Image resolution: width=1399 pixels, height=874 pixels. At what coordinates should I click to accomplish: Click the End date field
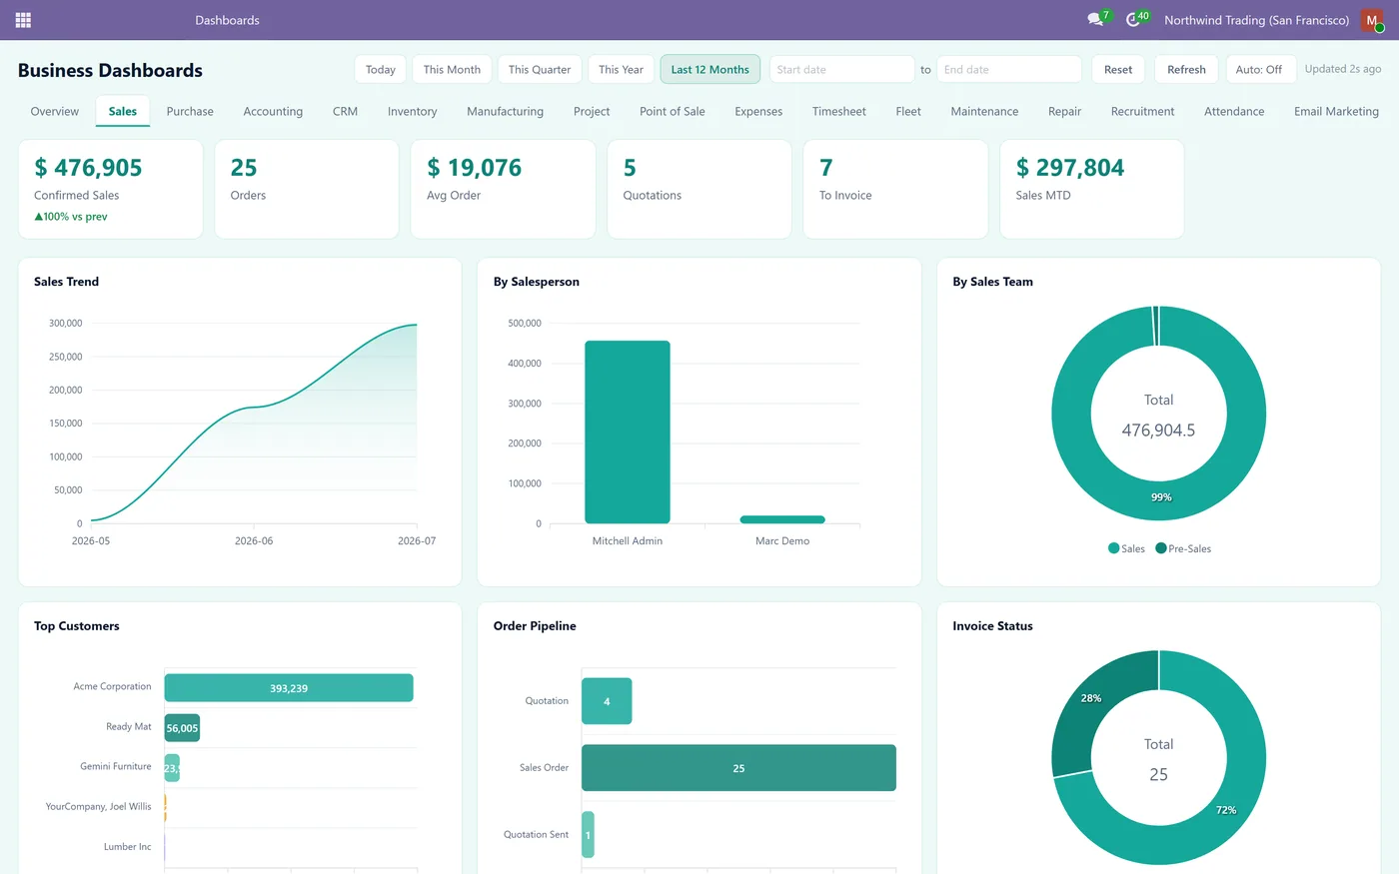click(x=1009, y=70)
